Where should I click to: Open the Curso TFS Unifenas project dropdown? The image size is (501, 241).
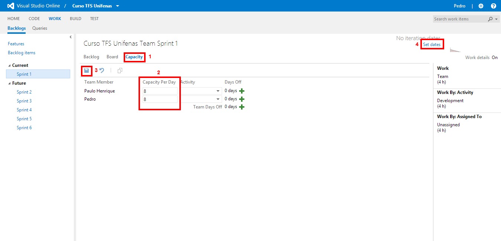coord(118,6)
